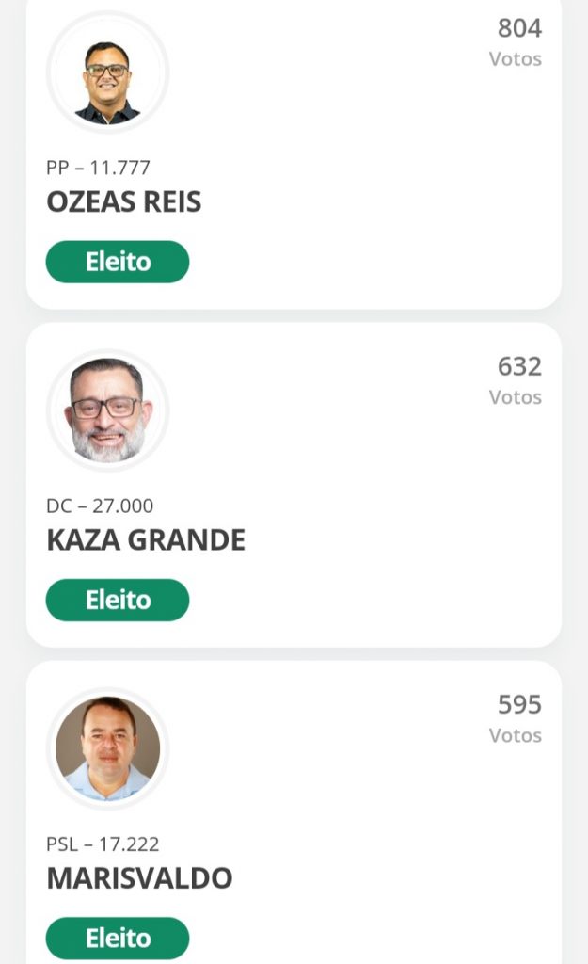This screenshot has width=588, height=964.
Task: Click party number DC – 27.000
Action: [100, 506]
